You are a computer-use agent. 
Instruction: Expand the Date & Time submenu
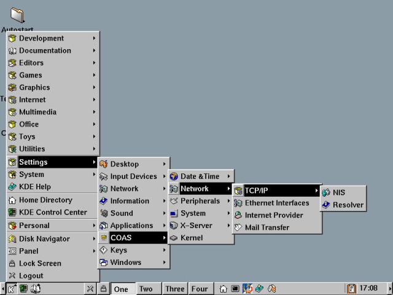[x=201, y=176]
